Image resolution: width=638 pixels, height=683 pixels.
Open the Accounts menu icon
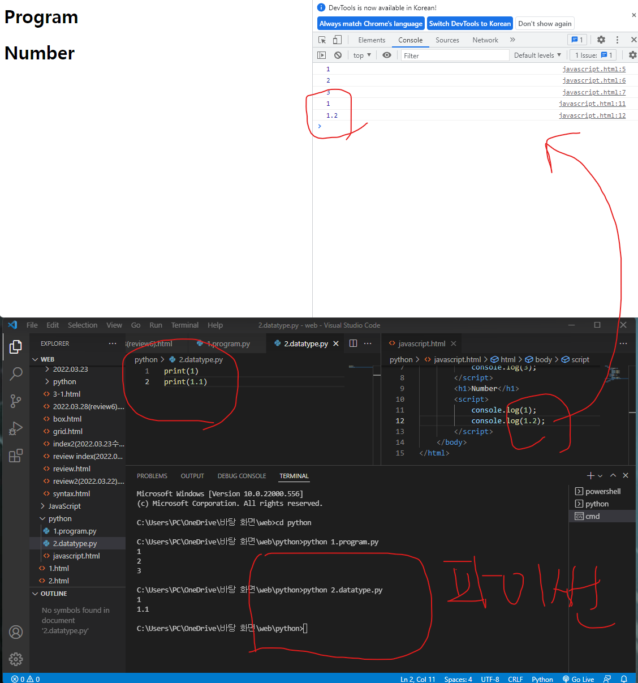pos(16,632)
